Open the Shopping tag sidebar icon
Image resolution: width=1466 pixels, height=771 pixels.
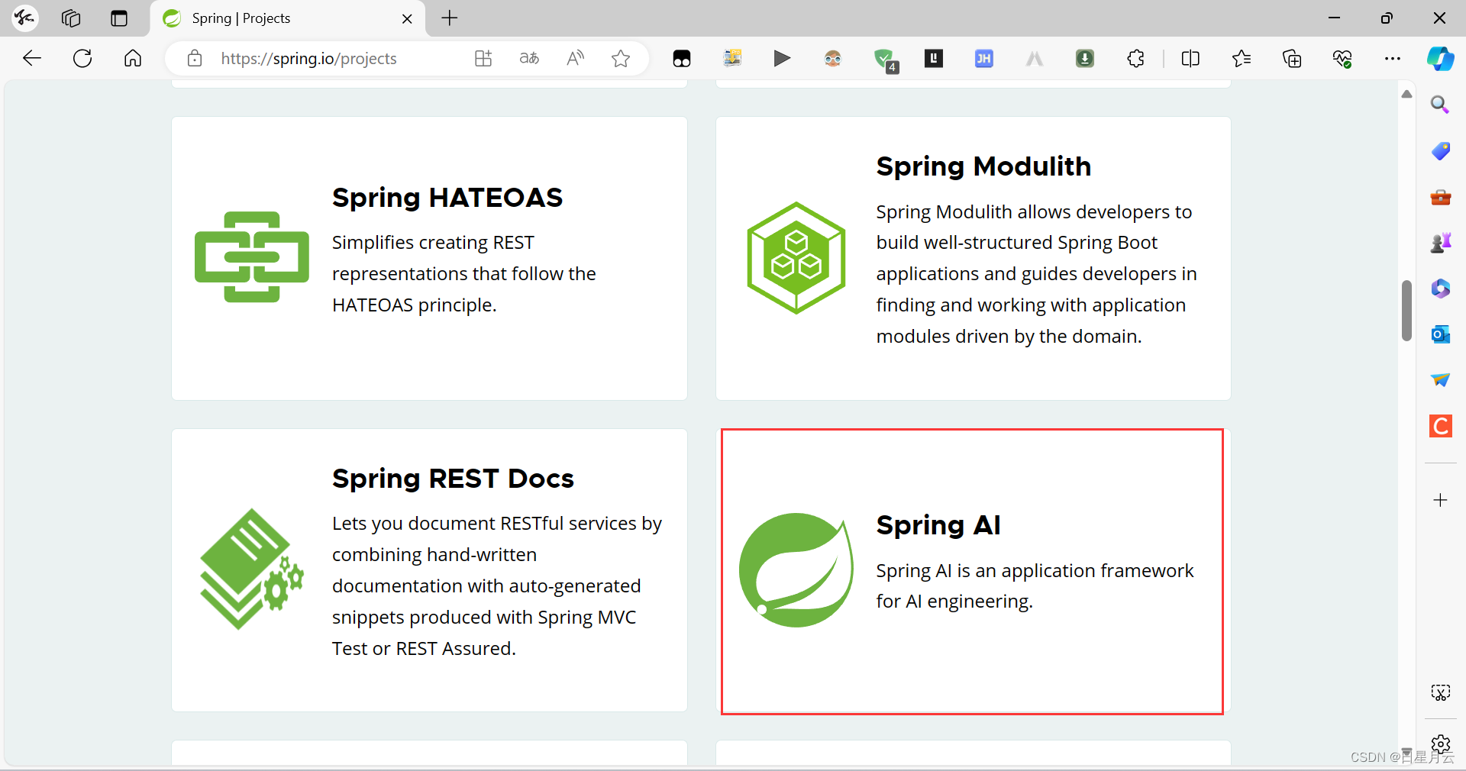pos(1440,150)
